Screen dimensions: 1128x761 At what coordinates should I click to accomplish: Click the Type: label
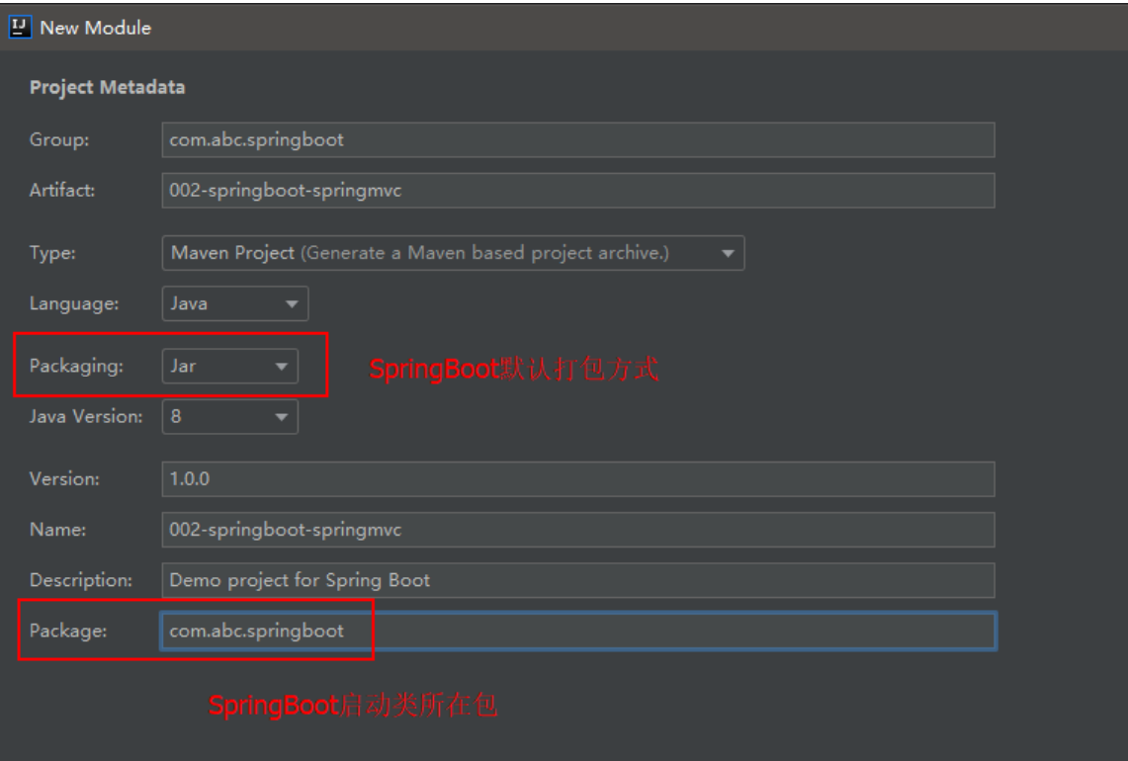pyautogui.click(x=52, y=254)
